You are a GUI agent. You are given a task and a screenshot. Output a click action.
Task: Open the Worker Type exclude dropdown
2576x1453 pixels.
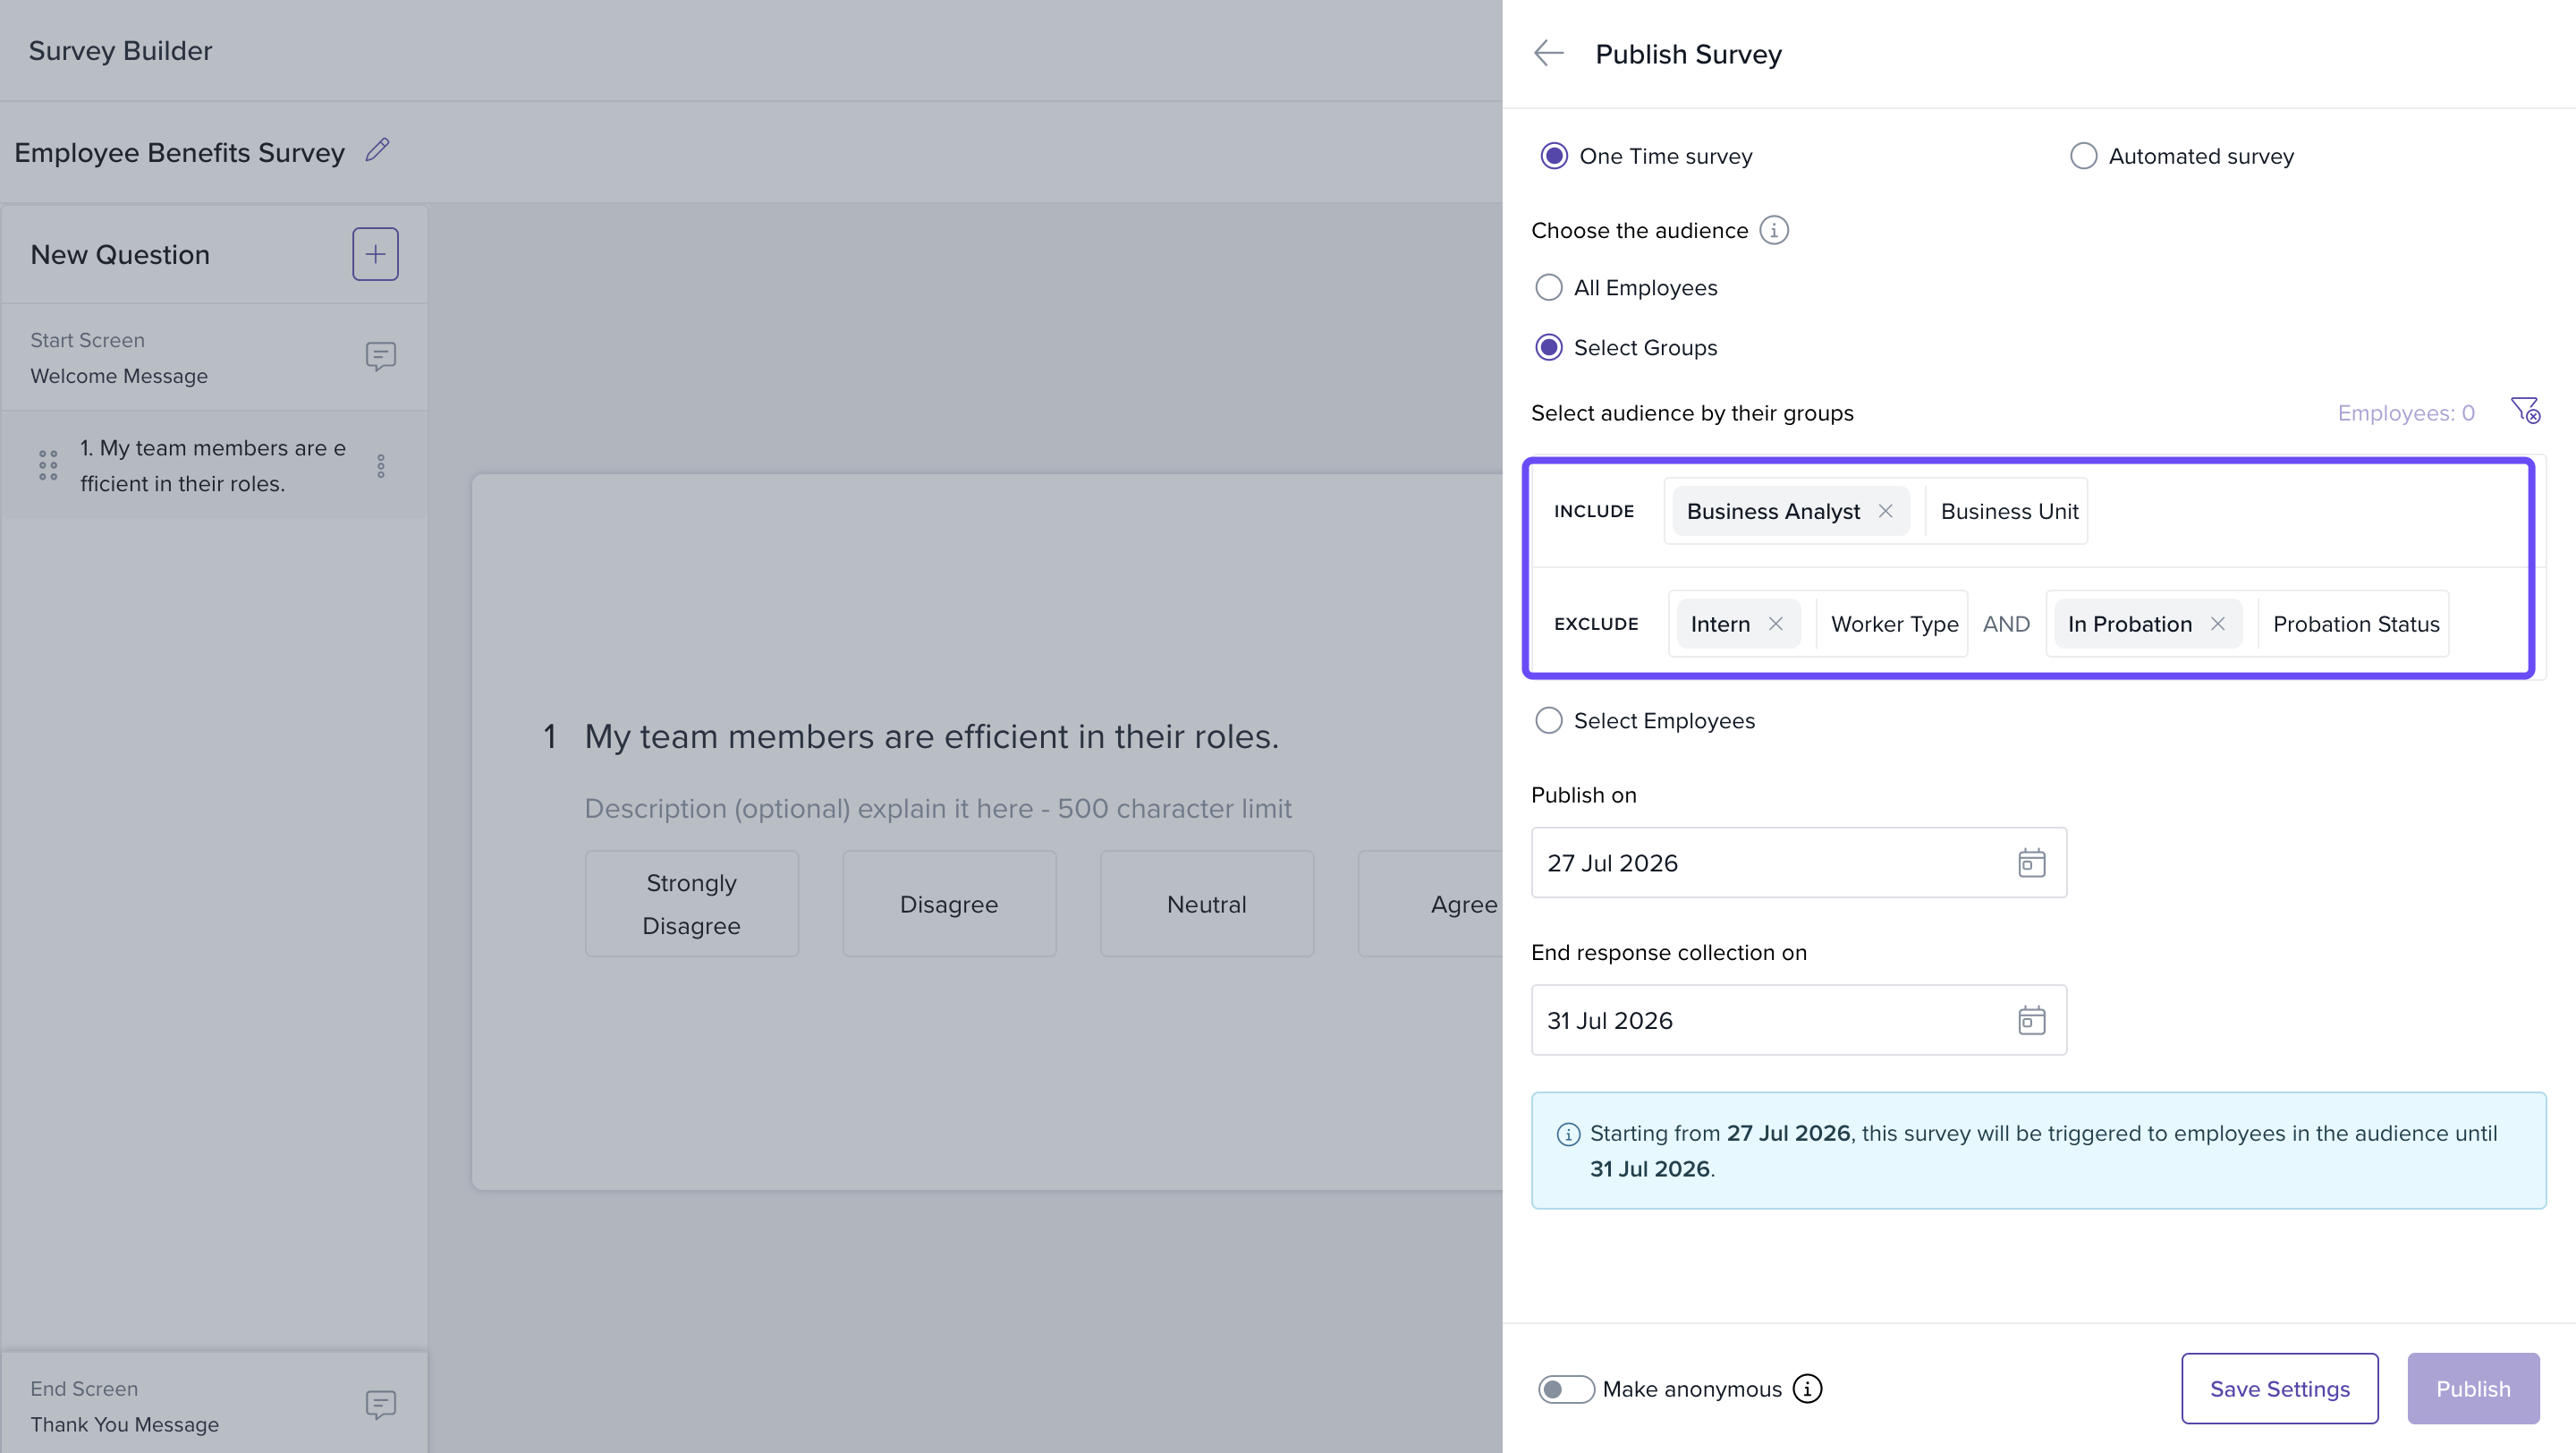1894,624
